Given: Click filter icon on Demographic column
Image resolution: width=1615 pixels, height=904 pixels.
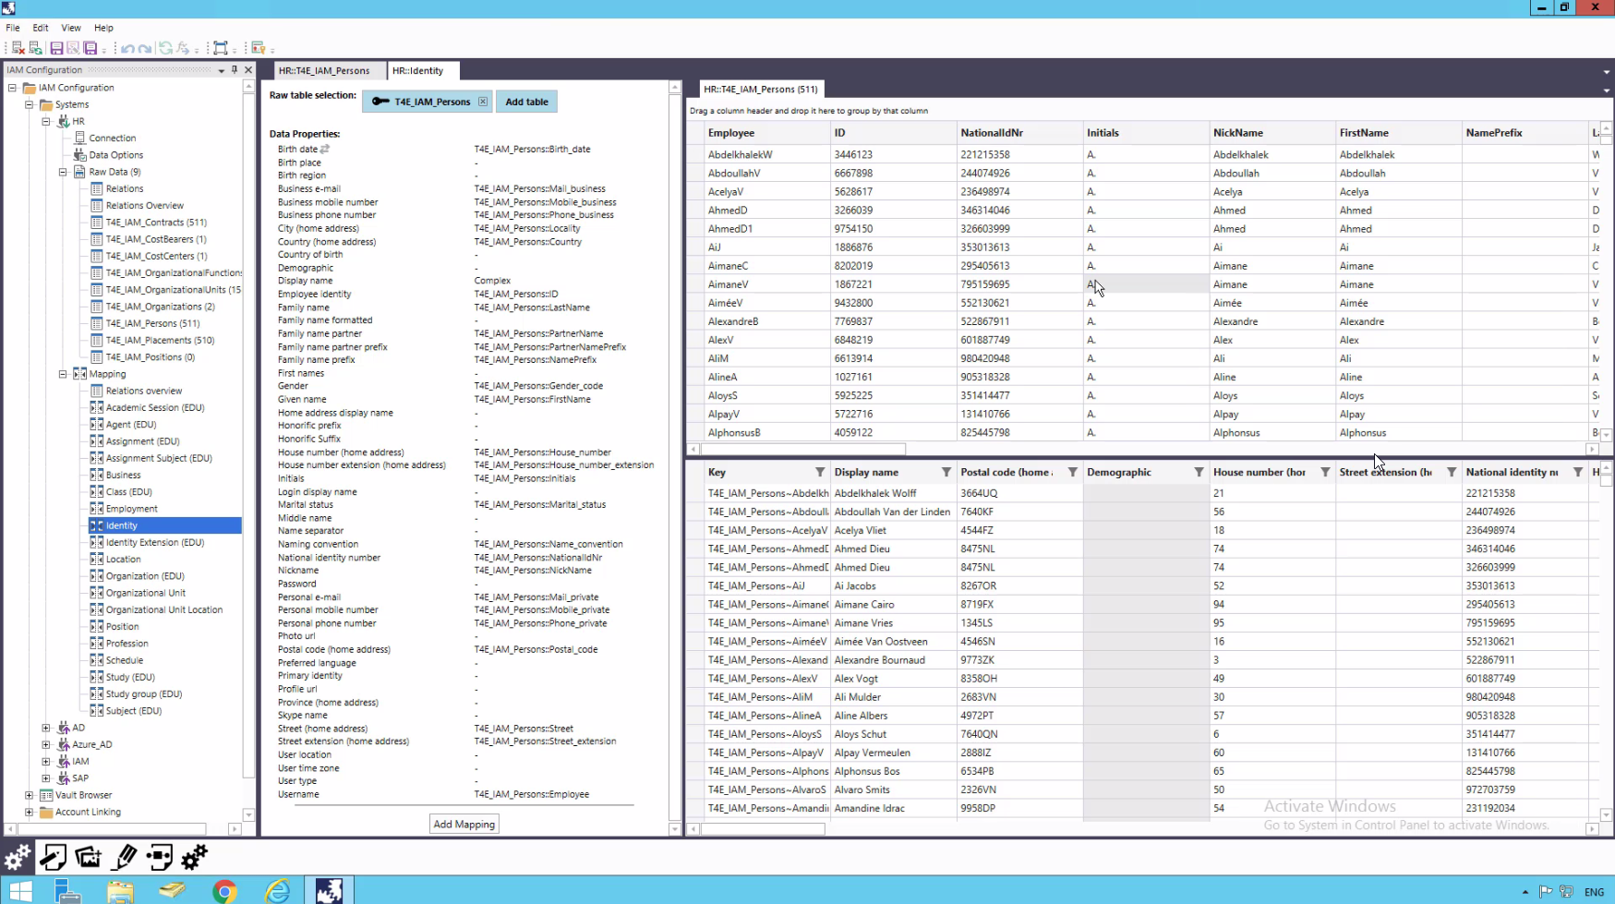Looking at the screenshot, I should click(x=1199, y=472).
